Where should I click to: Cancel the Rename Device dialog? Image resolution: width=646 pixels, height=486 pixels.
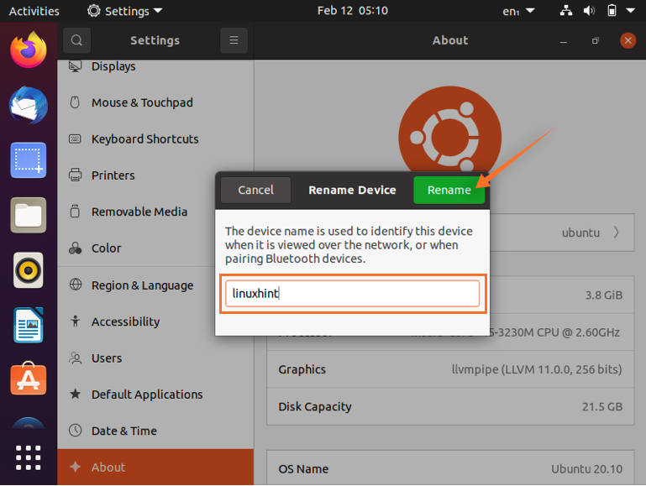tap(256, 191)
